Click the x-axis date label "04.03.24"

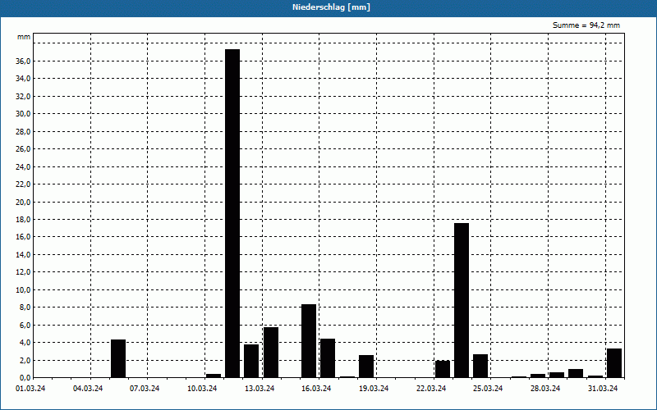(88, 389)
